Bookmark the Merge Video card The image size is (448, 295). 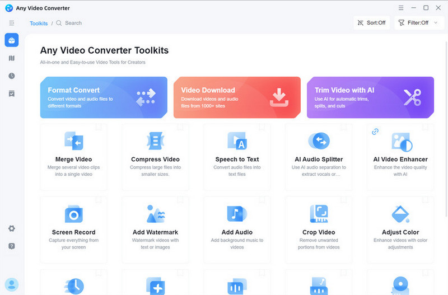99,127
